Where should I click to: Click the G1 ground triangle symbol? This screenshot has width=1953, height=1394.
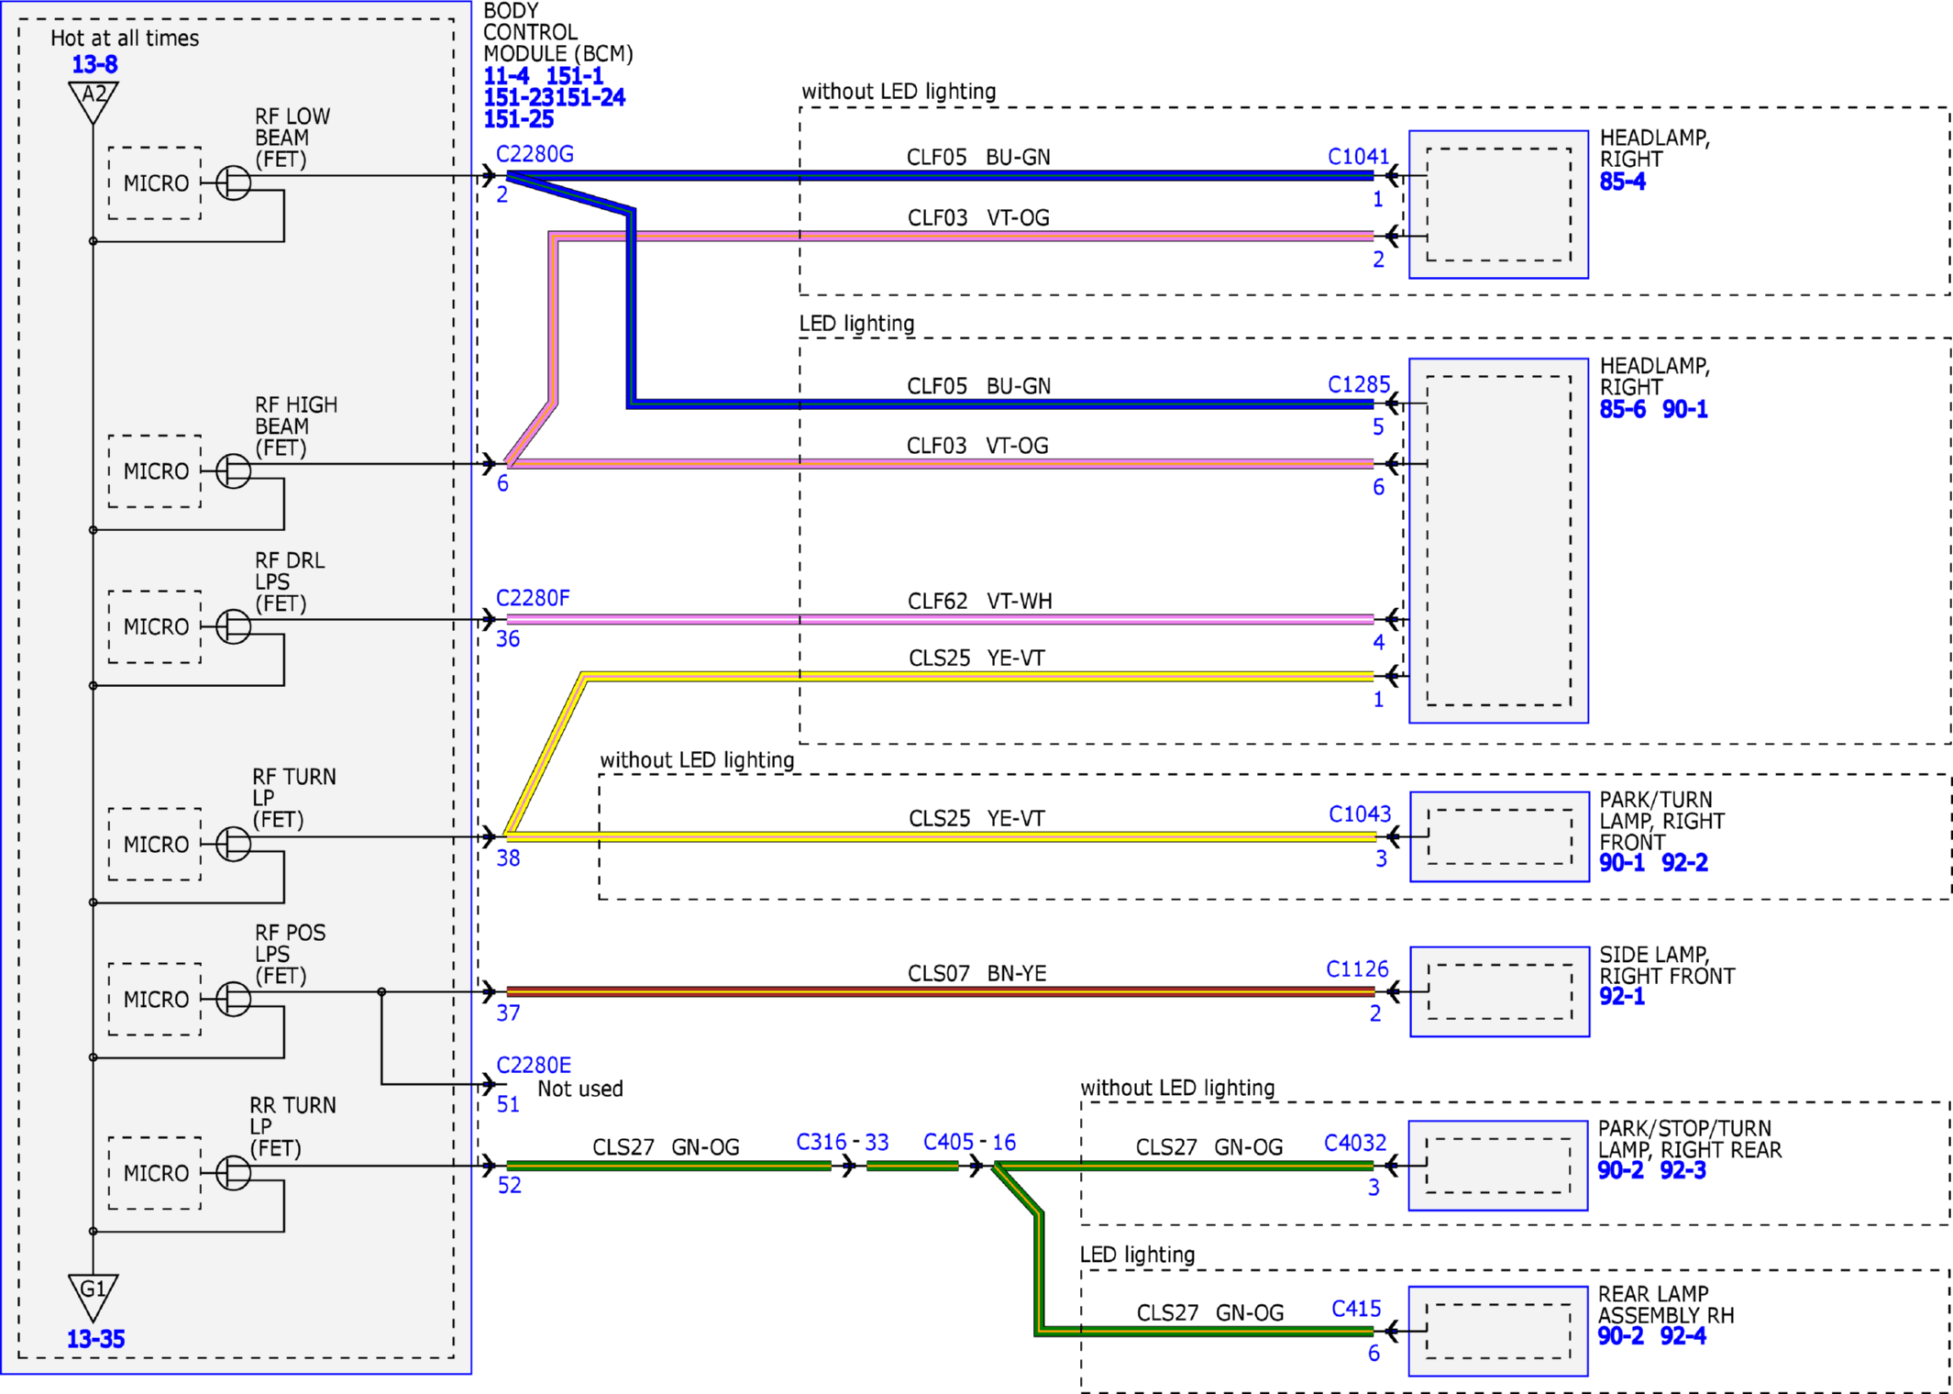(94, 1296)
